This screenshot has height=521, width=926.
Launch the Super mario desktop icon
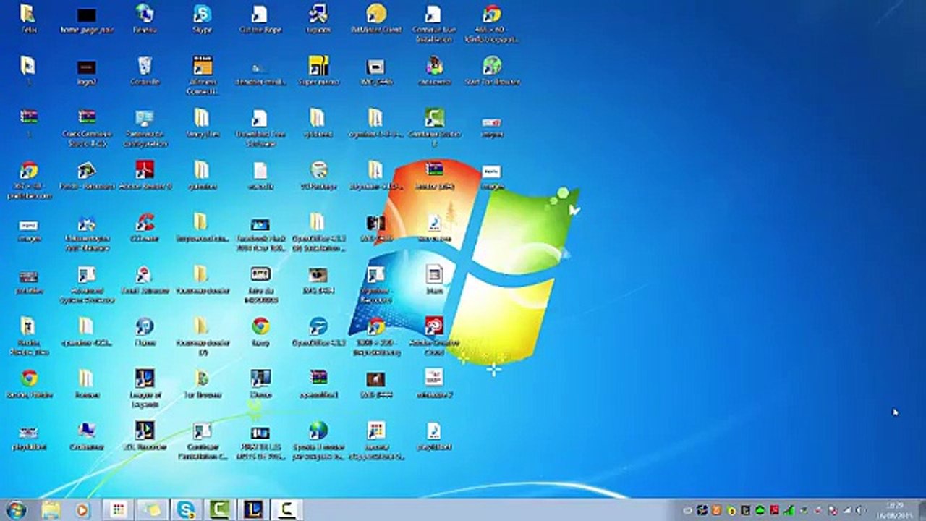pyautogui.click(x=318, y=72)
